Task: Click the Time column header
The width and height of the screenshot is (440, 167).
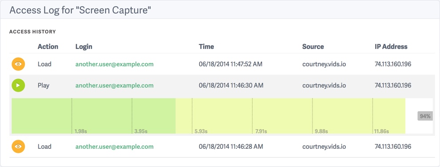Action: 206,47
